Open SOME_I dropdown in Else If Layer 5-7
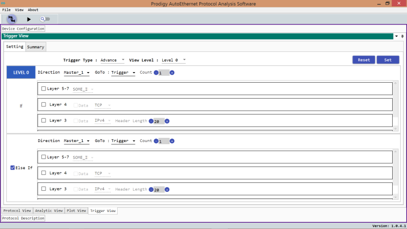The image size is (407, 229). [83, 157]
